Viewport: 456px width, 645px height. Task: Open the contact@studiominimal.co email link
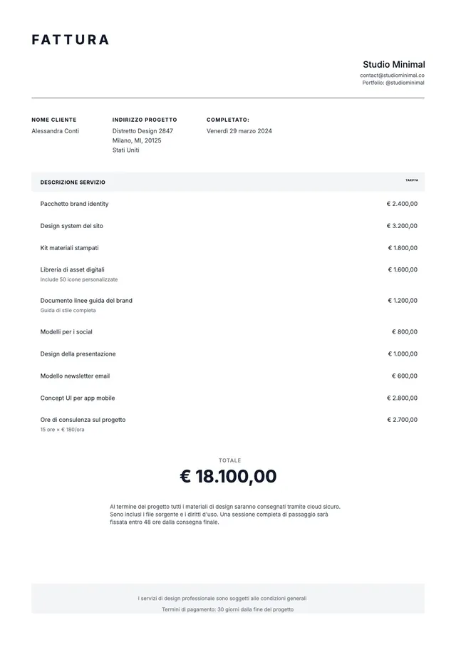pos(392,76)
